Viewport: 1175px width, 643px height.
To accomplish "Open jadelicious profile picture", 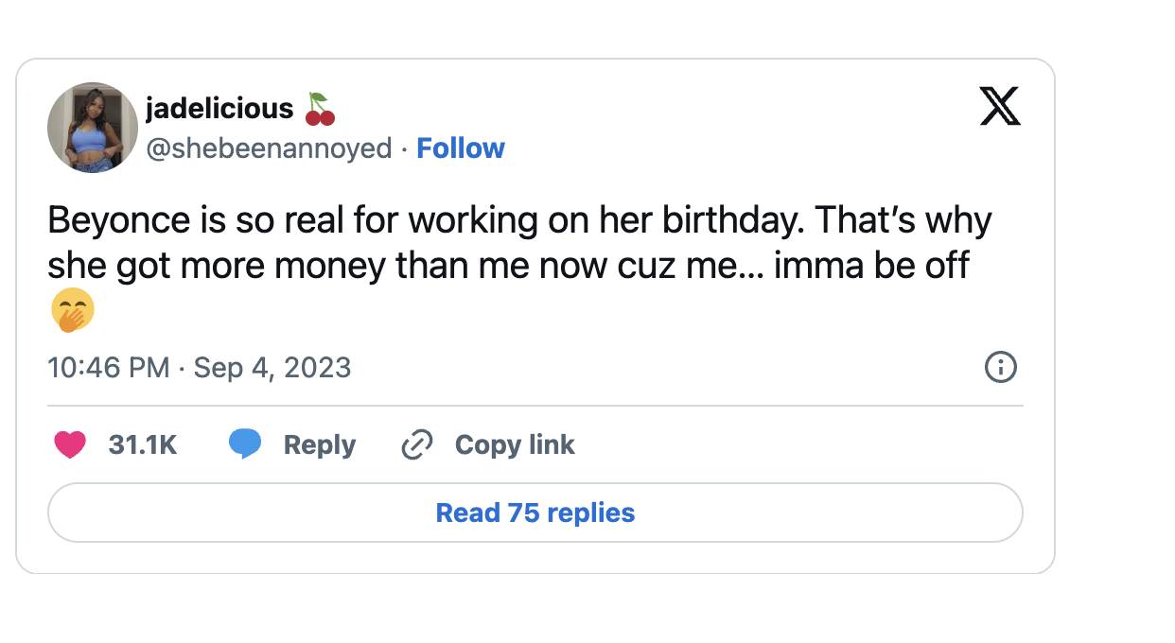I will coord(93,128).
